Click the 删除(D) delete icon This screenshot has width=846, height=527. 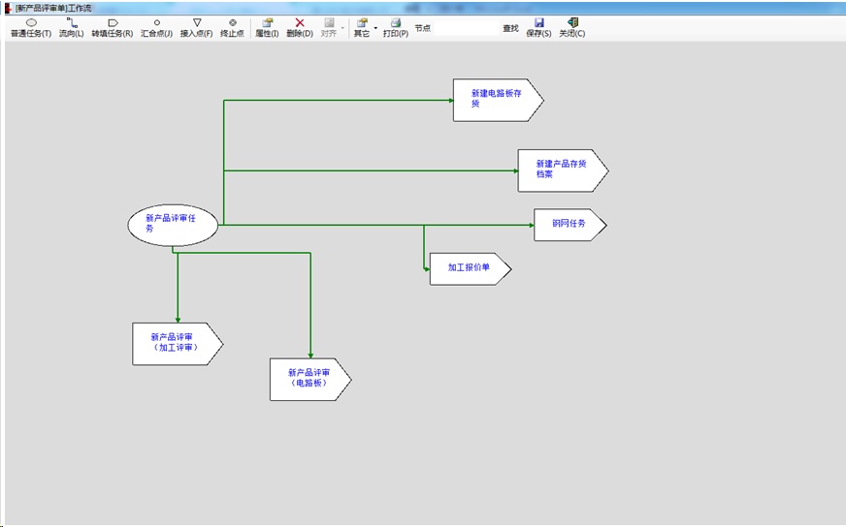(x=300, y=27)
